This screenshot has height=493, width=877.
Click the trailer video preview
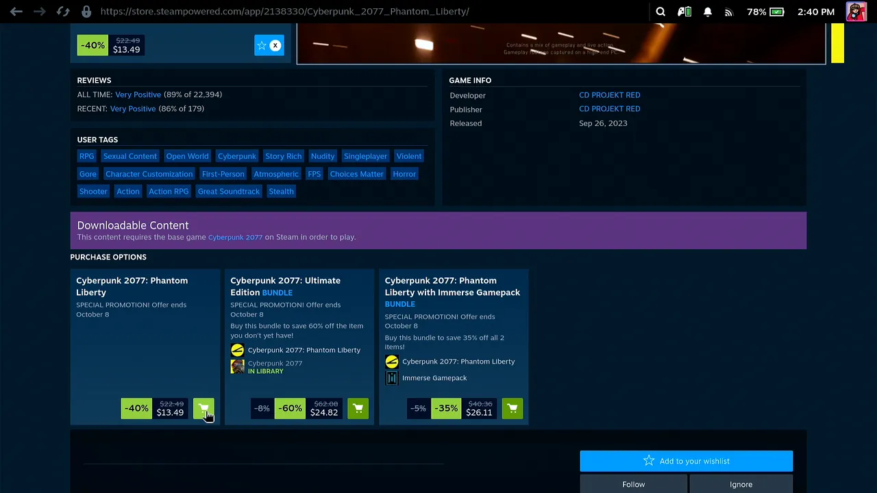[x=561, y=43]
